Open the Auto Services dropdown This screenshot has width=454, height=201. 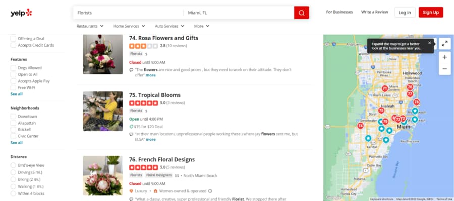tap(169, 26)
